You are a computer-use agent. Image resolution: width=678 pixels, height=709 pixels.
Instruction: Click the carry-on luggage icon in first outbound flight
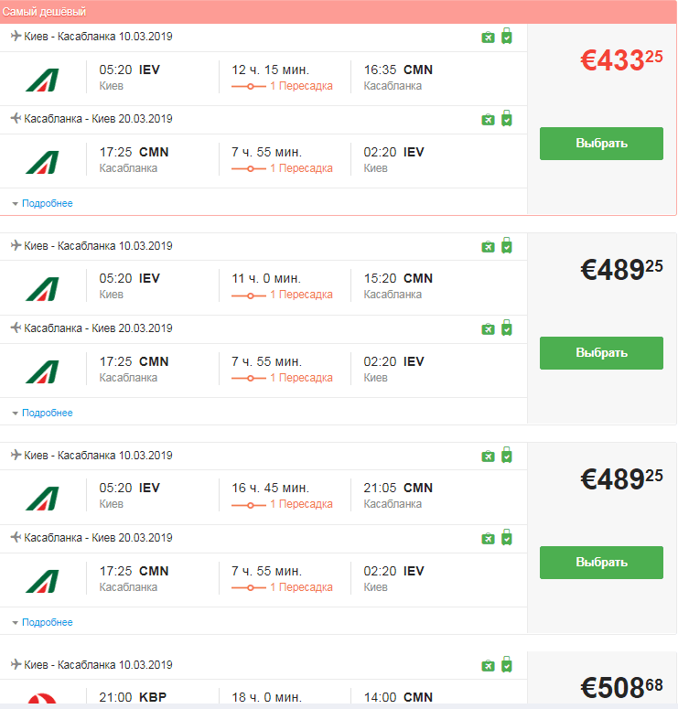click(507, 36)
